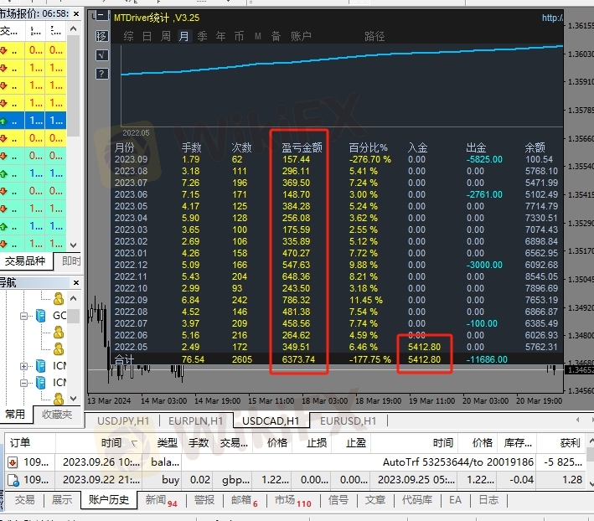Open the 币 currency tab
This screenshot has width=594, height=521.
tap(239, 36)
